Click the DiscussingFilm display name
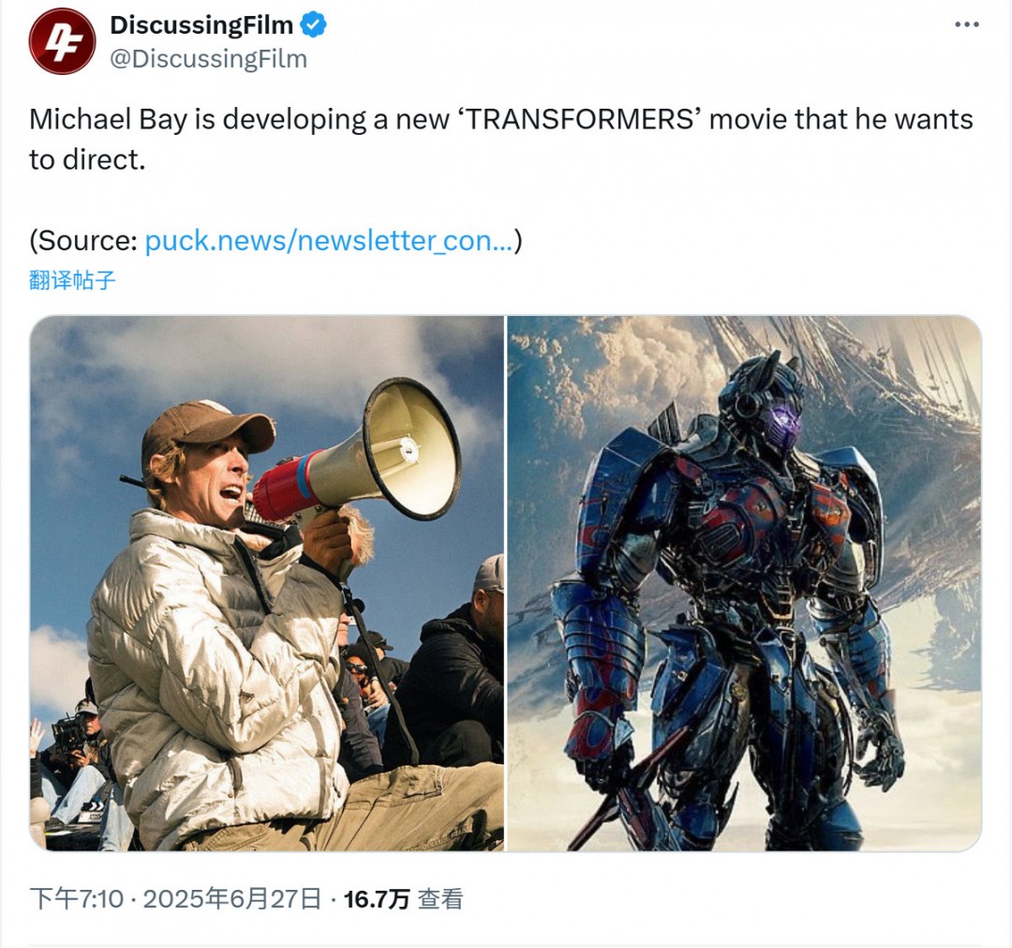The image size is (1012, 948). point(201,25)
